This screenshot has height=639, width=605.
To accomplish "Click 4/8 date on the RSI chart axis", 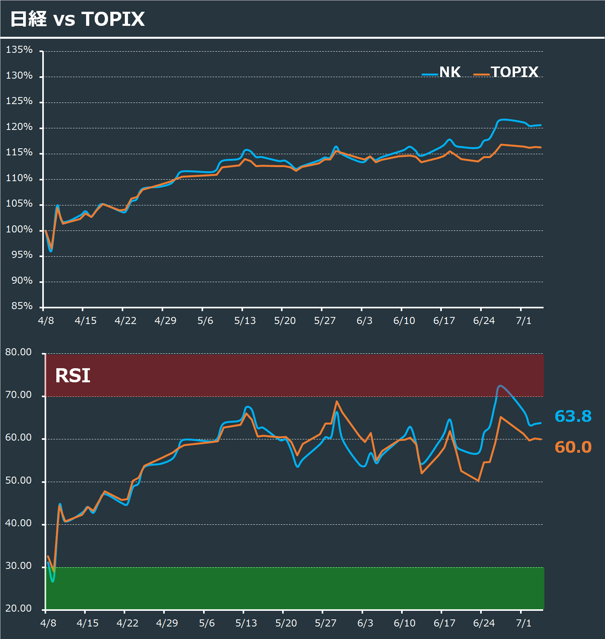I will [x=49, y=623].
